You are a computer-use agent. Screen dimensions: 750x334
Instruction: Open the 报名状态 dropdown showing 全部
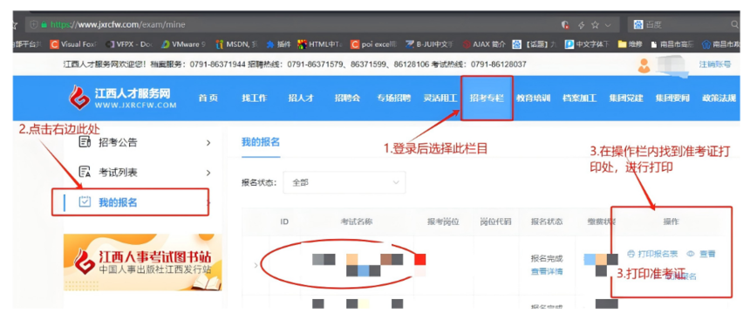coord(344,182)
